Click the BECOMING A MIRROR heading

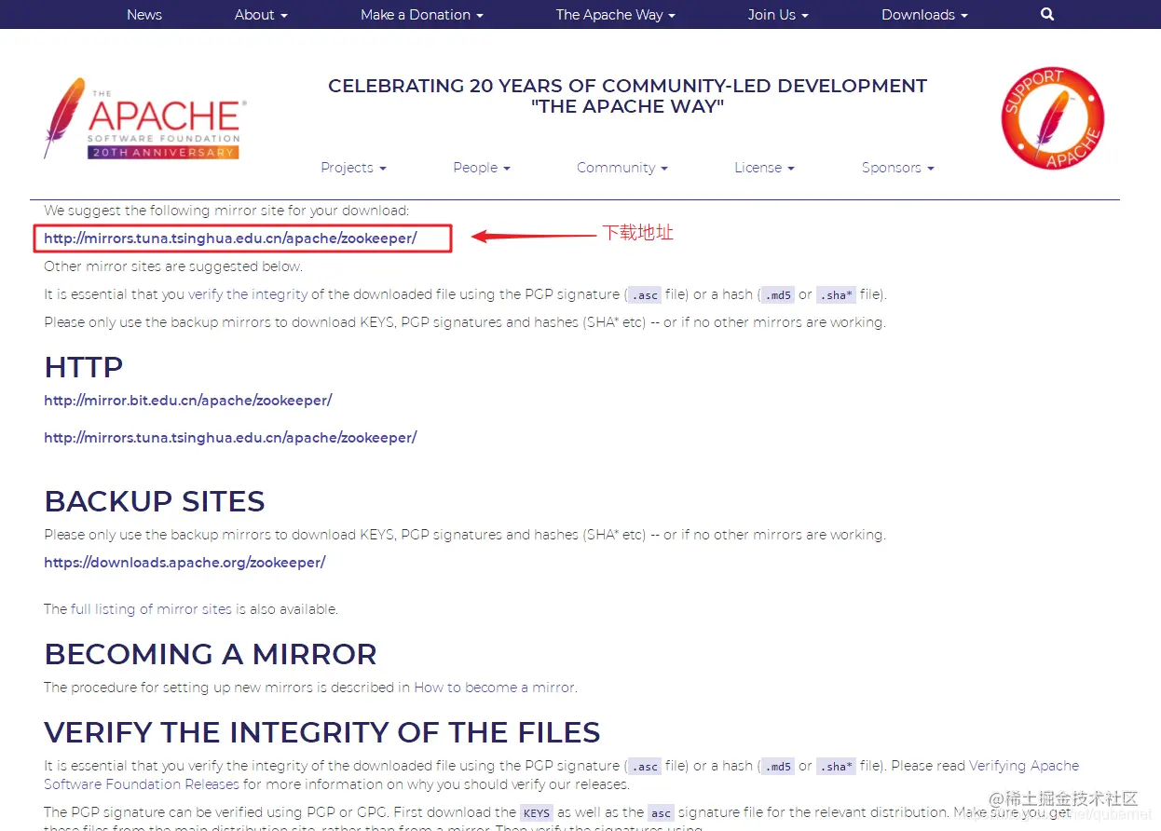click(211, 654)
